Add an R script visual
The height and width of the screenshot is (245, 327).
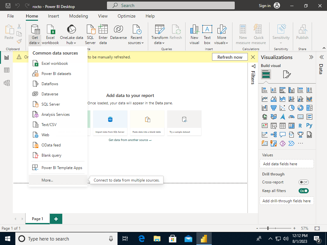pos(300,126)
